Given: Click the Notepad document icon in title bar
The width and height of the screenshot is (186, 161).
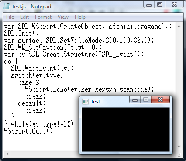Looking at the screenshot, I should click(7, 7).
